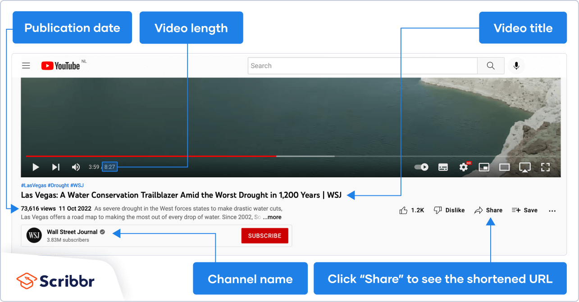Expand the description with ...more
This screenshot has height=302, width=579.
(x=272, y=217)
